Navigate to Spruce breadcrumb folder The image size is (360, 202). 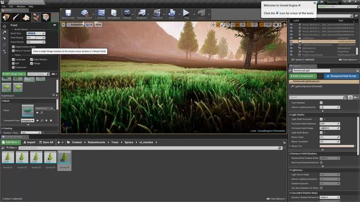(129, 142)
